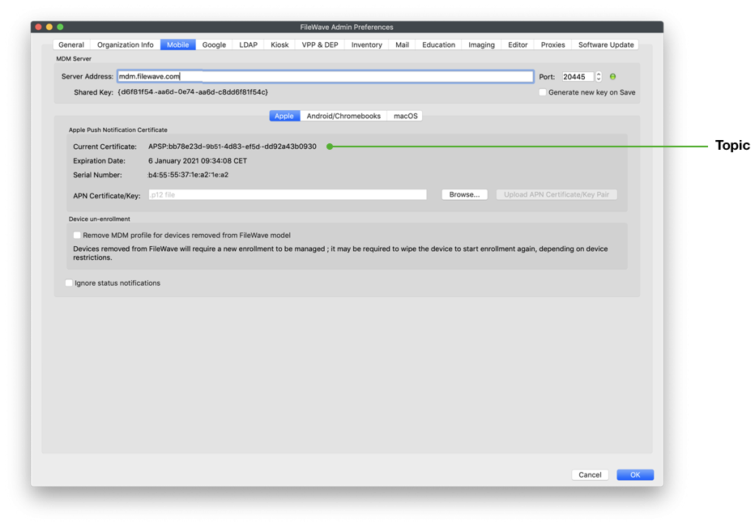Open the Software Update tab
This screenshot has width=755, height=527.
(607, 45)
